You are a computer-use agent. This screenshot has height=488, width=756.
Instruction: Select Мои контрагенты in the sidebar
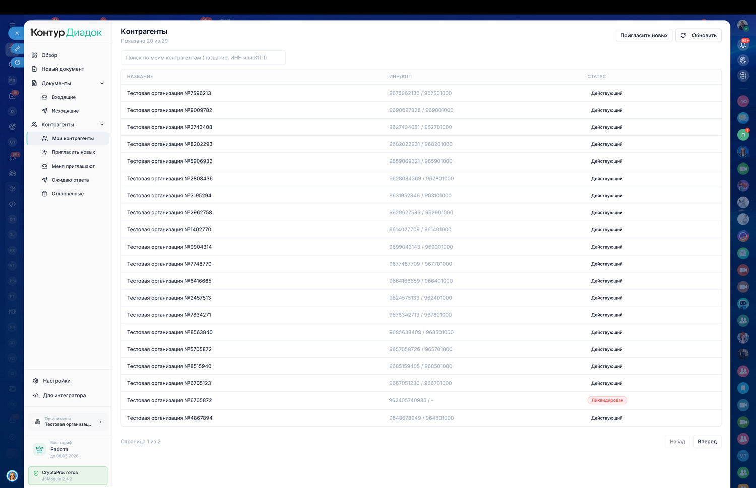point(68,138)
